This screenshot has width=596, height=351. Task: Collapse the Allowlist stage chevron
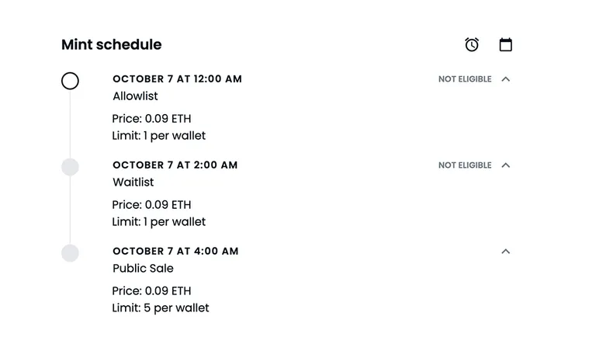[505, 79]
